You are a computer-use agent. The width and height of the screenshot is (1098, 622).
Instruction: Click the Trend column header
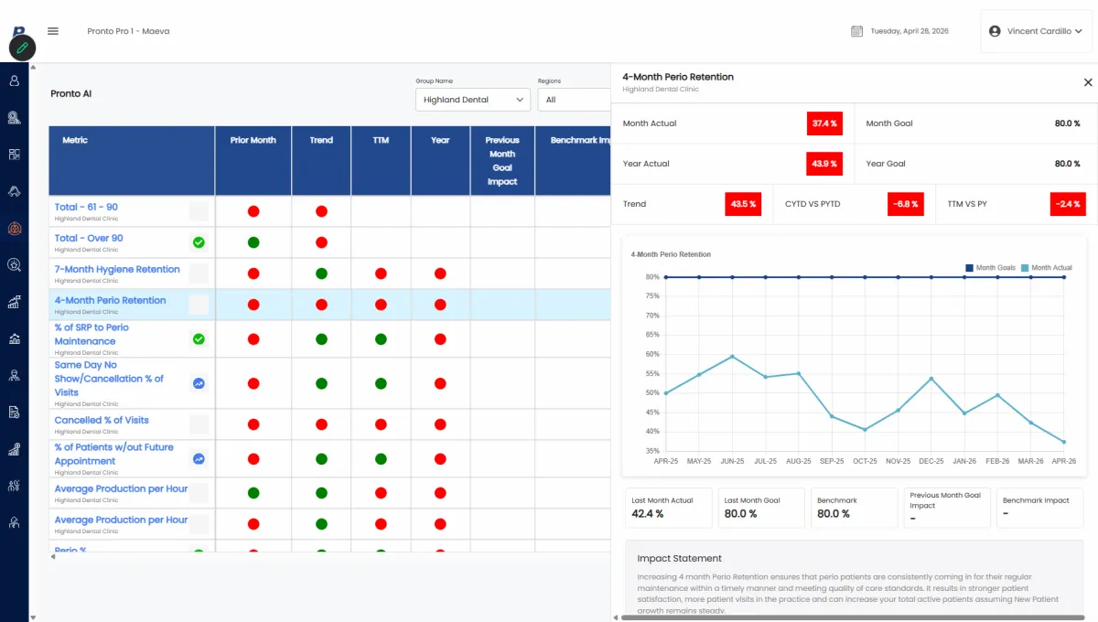pyautogui.click(x=321, y=140)
